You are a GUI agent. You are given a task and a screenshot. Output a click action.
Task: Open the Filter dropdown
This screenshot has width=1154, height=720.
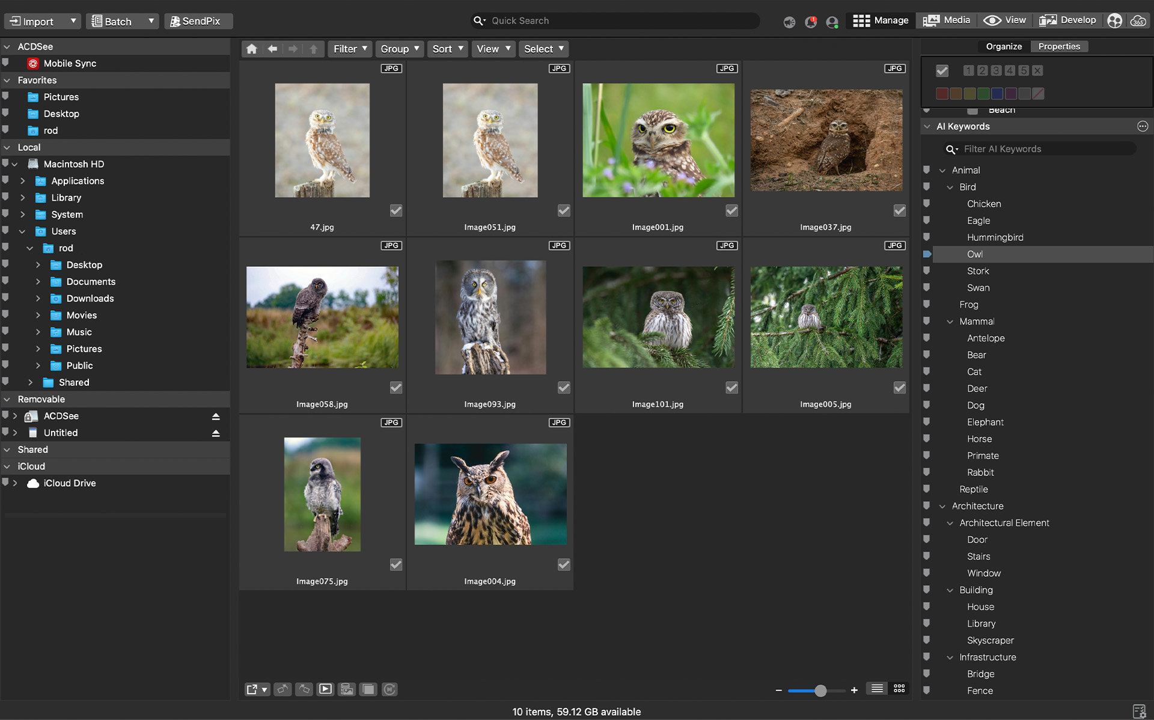click(x=350, y=49)
